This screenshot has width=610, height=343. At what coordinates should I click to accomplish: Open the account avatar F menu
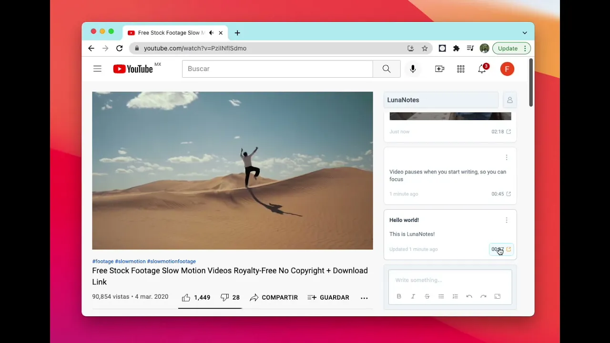coord(507,69)
